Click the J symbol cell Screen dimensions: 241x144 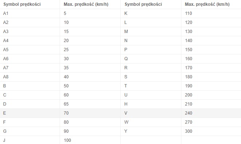30,140
